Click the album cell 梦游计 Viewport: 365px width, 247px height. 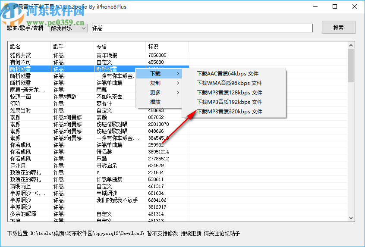(104, 104)
